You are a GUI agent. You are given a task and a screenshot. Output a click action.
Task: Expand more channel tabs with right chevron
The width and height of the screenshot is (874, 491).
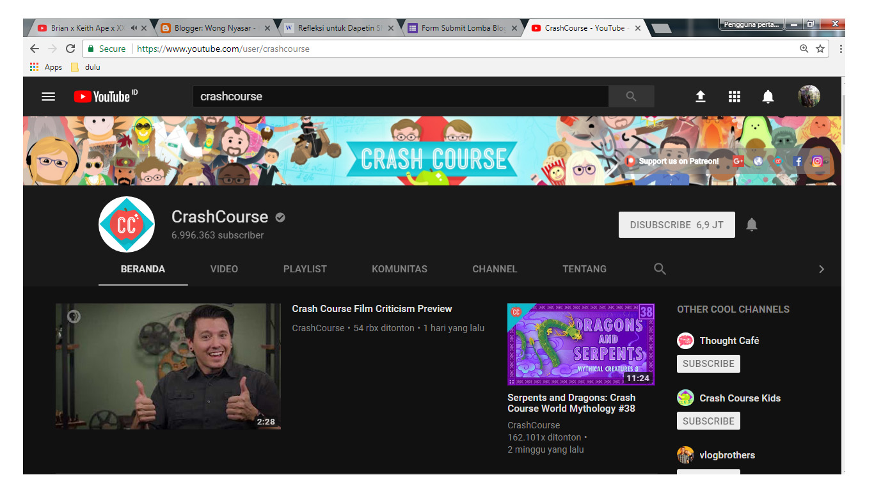[822, 269]
